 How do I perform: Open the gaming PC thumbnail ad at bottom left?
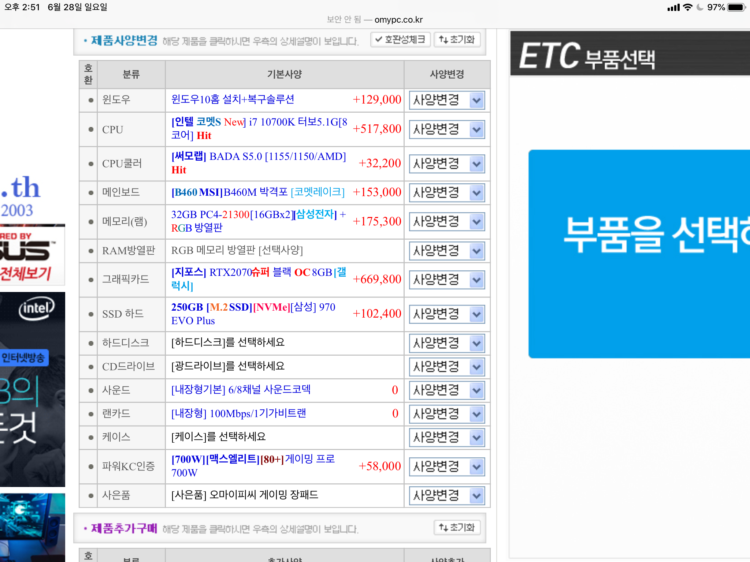33,527
